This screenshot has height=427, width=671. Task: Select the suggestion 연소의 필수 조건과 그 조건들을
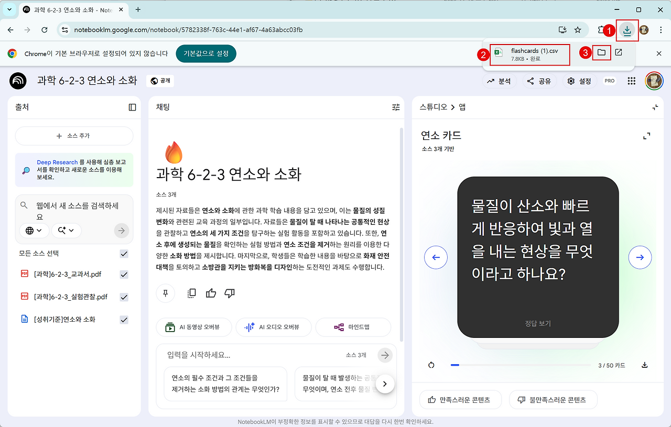225,384
